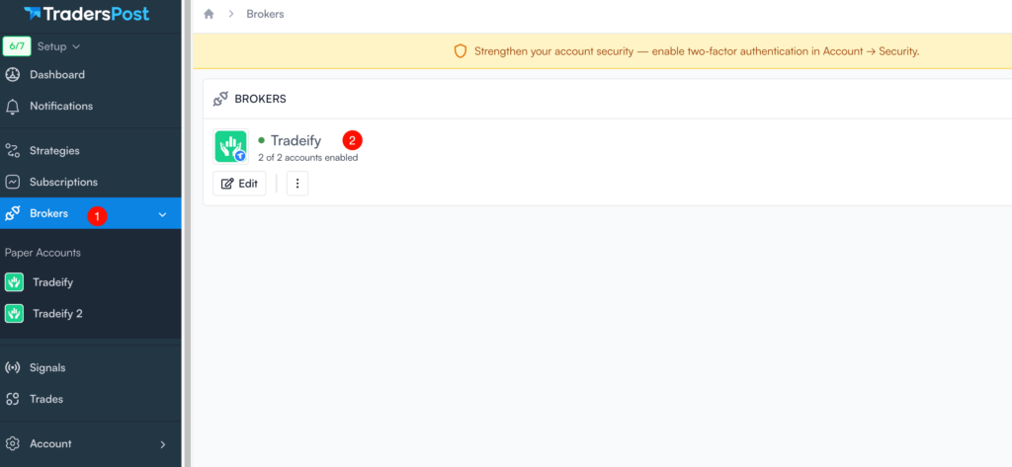Click the Account gear icon
1012x467 pixels.
point(13,444)
